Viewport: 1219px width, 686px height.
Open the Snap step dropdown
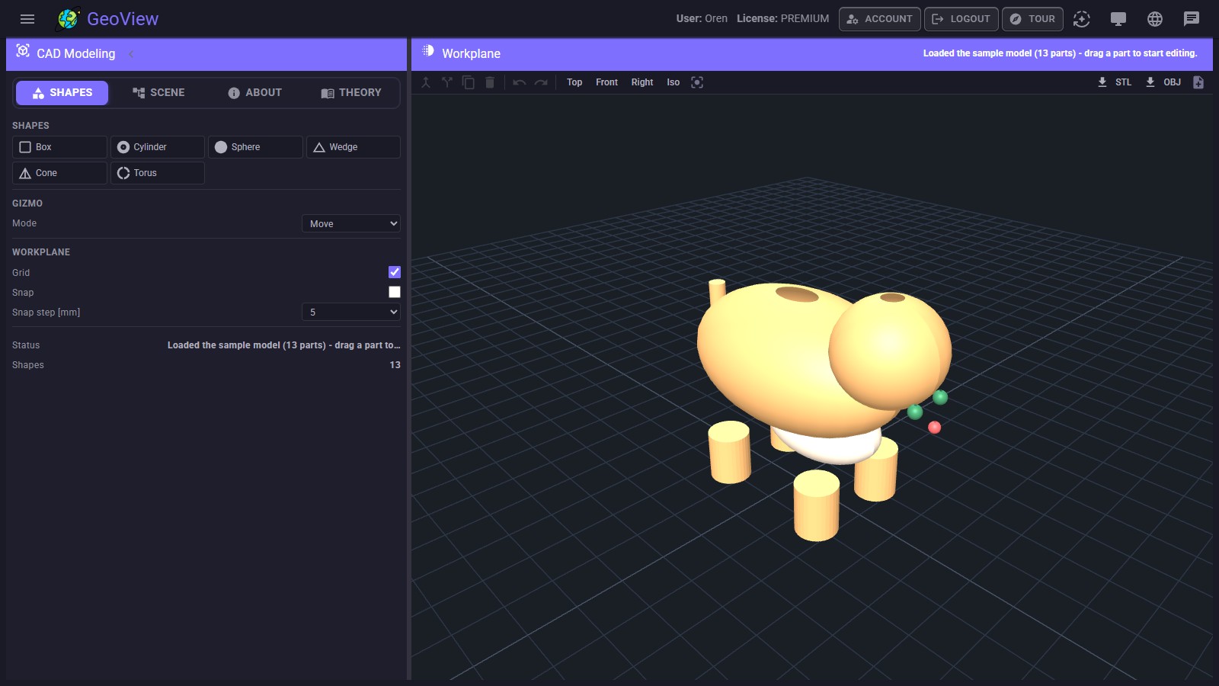351,312
